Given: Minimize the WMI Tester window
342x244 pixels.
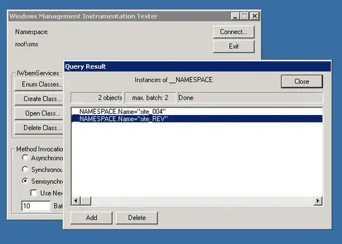Looking at the screenshot, I should point(235,16).
